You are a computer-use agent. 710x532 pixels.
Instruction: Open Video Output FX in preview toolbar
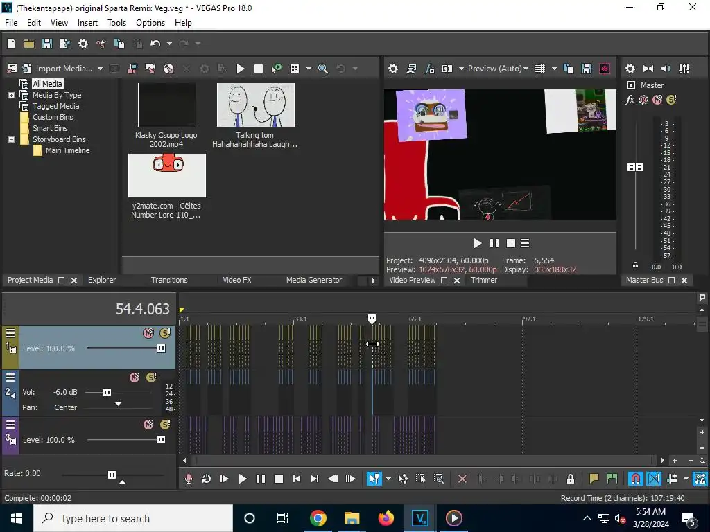429,69
